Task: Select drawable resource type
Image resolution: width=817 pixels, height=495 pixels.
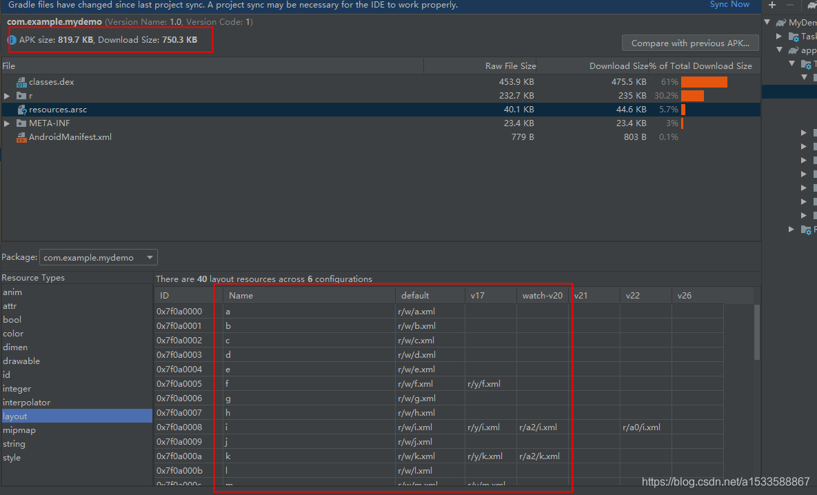Action: [x=76, y=361]
